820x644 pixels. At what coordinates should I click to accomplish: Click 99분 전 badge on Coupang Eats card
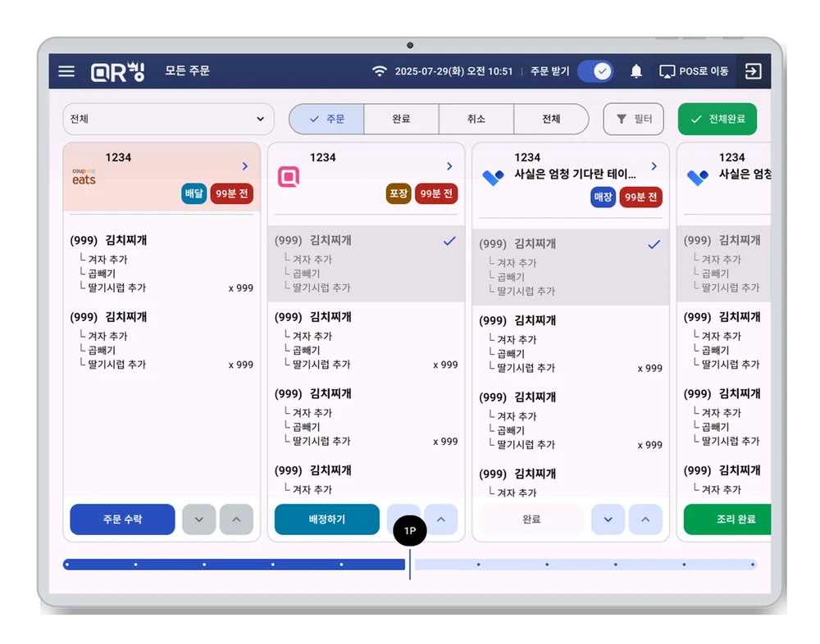[232, 193]
